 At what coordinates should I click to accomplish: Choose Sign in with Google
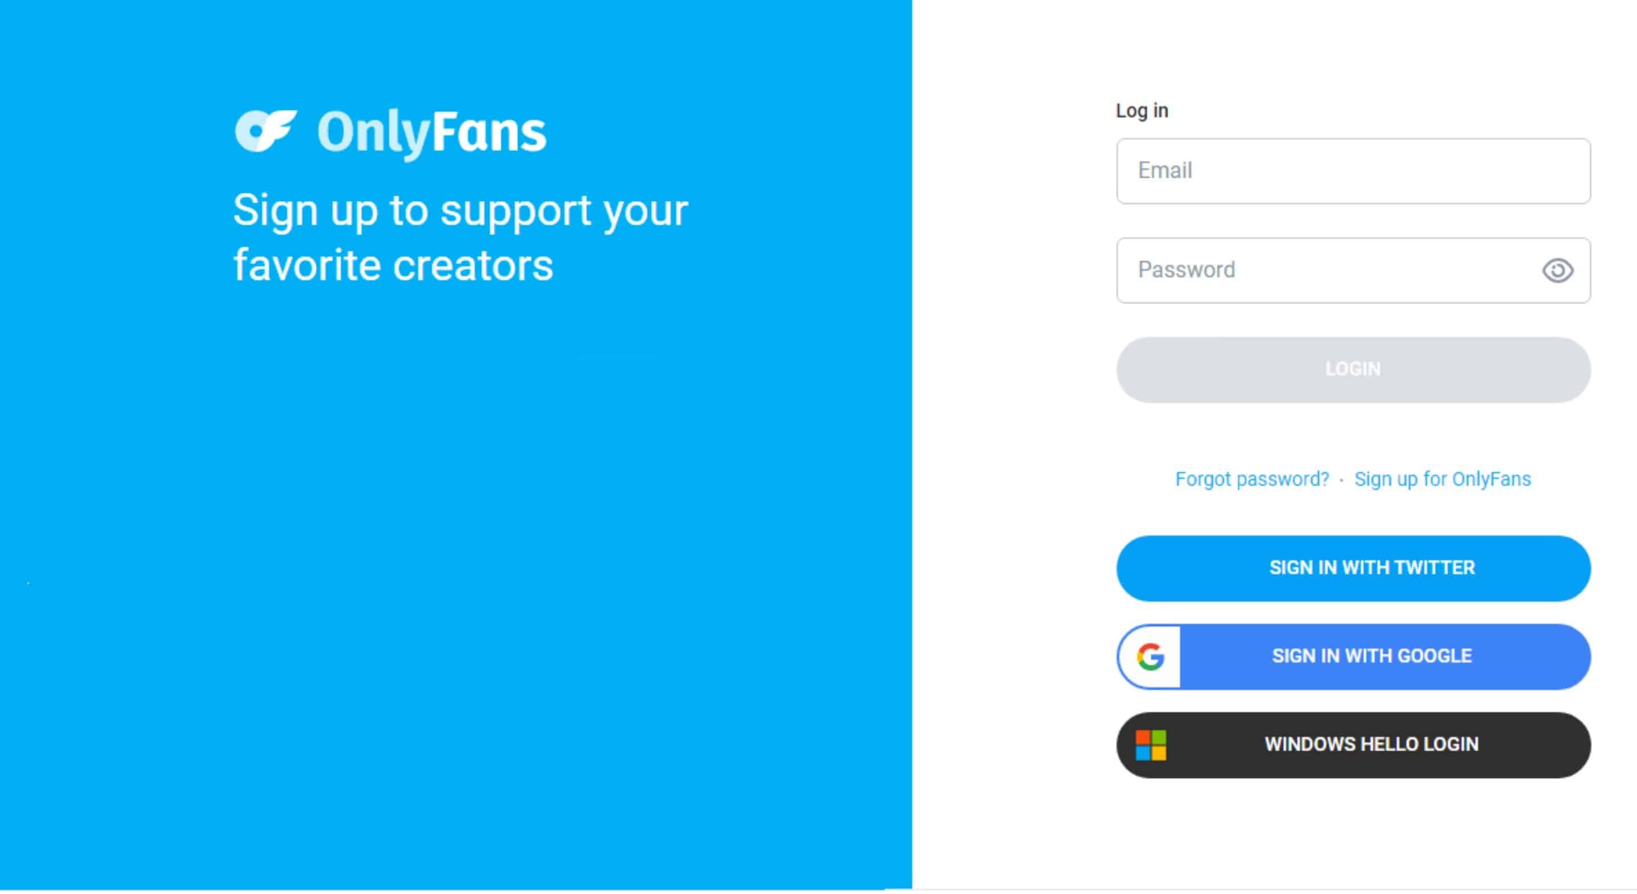1354,657
